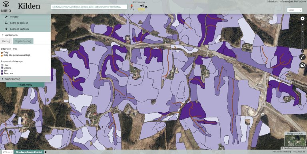Switch to the Kartlag tab
The image size is (307, 154).
[6, 41]
